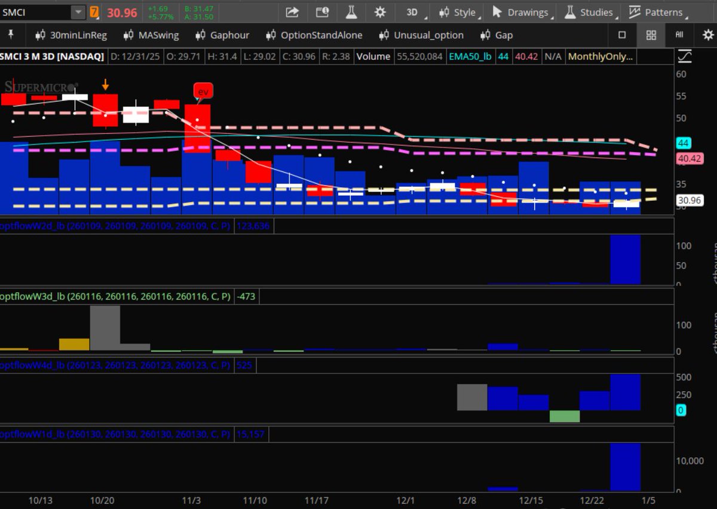This screenshot has height=509, width=717.
Task: Switch to grid chart layout icon
Action: click(x=651, y=35)
